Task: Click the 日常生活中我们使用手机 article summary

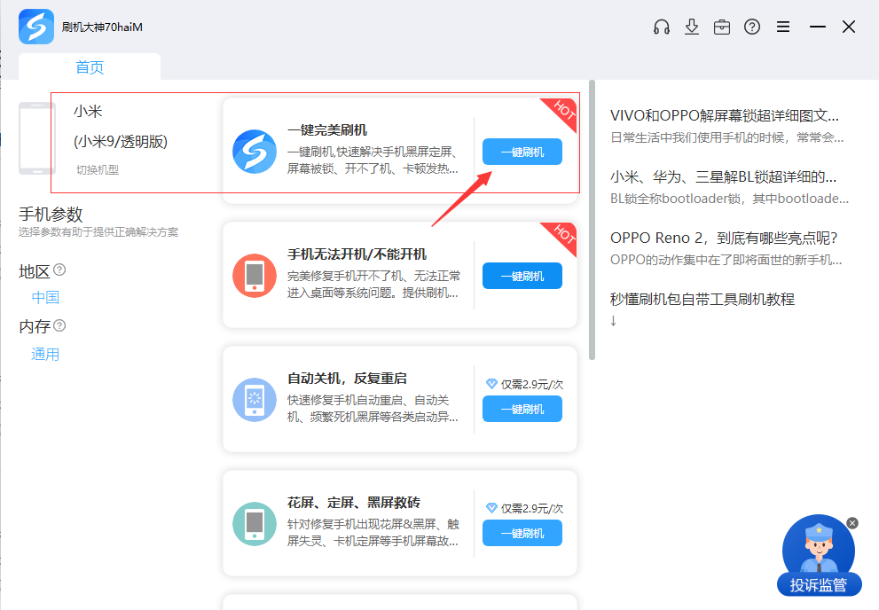Action: click(x=727, y=137)
